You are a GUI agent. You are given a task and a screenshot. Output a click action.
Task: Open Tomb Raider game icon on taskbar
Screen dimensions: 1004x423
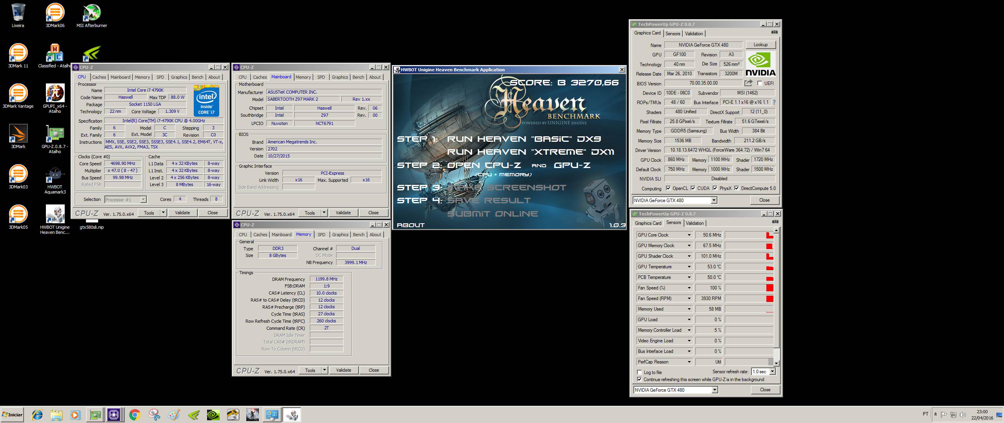252,415
